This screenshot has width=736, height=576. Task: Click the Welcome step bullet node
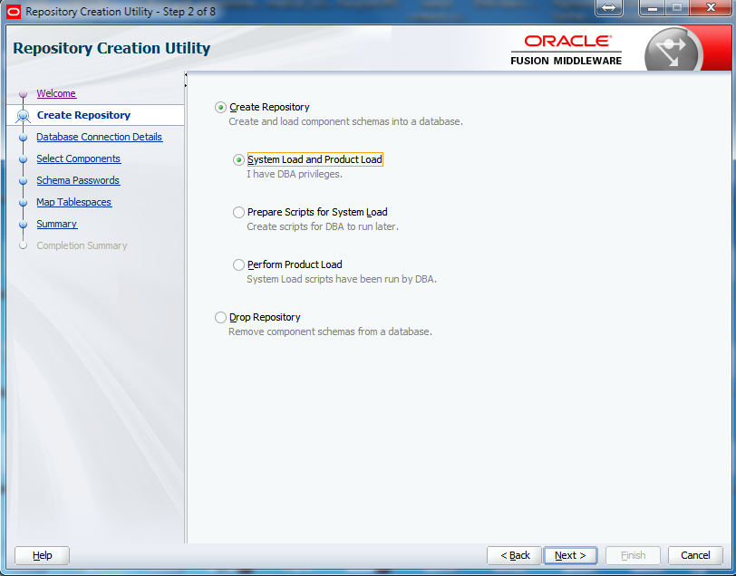[x=23, y=94]
